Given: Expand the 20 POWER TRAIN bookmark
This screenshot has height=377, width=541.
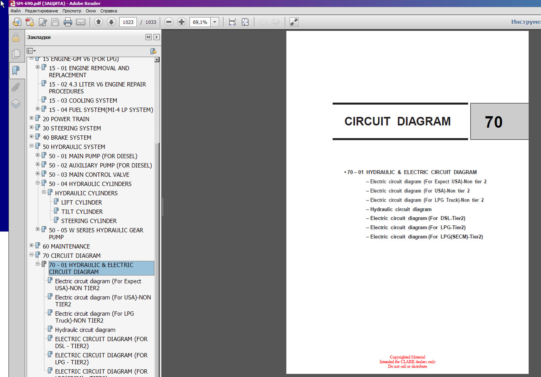Looking at the screenshot, I should (x=32, y=118).
